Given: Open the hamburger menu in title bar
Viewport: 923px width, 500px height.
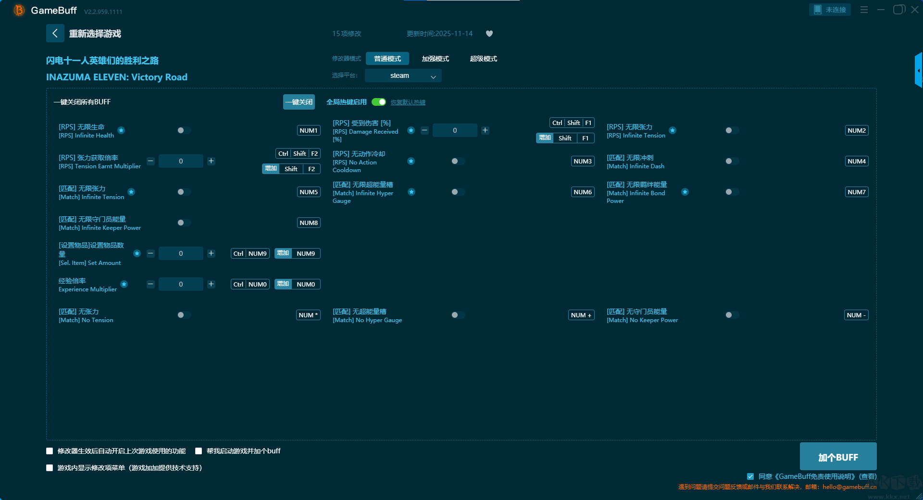Looking at the screenshot, I should coord(864,10).
